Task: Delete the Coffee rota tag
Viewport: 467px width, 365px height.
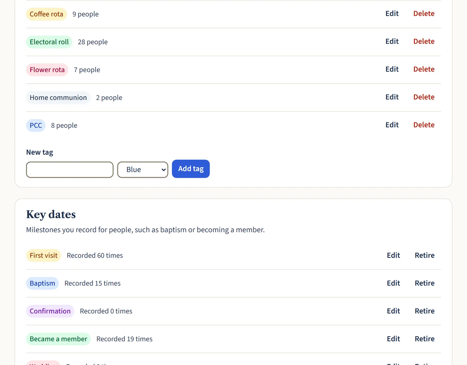Action: pyautogui.click(x=424, y=14)
